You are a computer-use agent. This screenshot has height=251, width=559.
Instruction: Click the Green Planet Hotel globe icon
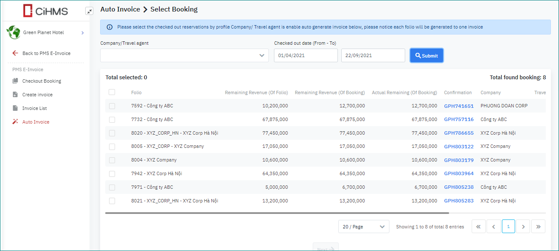pos(14,32)
